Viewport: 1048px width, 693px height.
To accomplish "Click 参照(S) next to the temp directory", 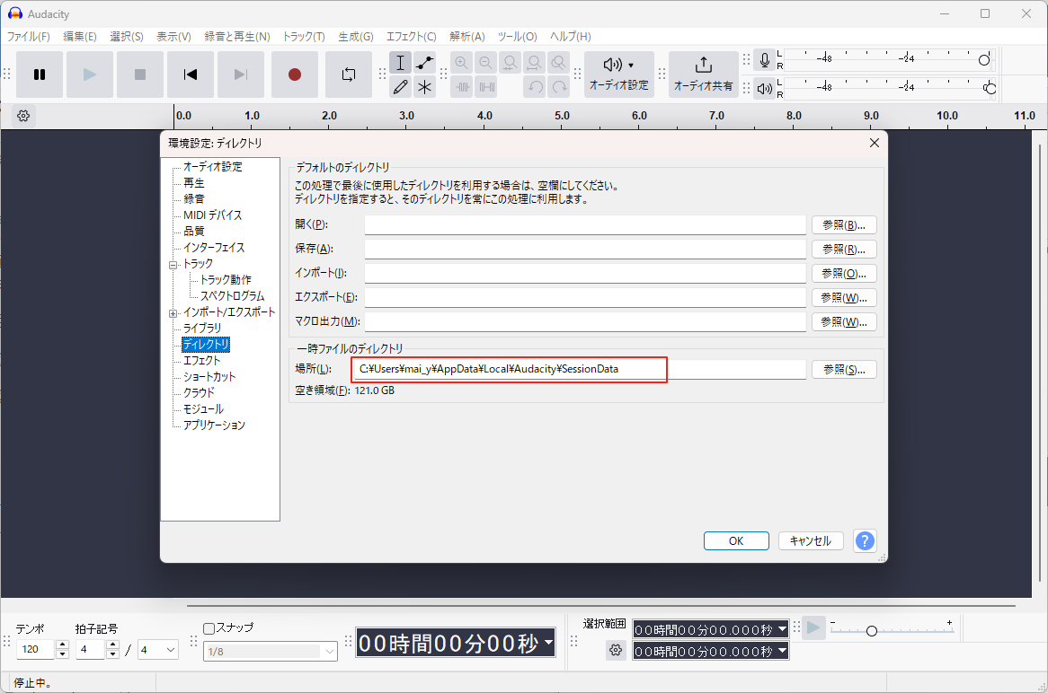I will pos(844,369).
